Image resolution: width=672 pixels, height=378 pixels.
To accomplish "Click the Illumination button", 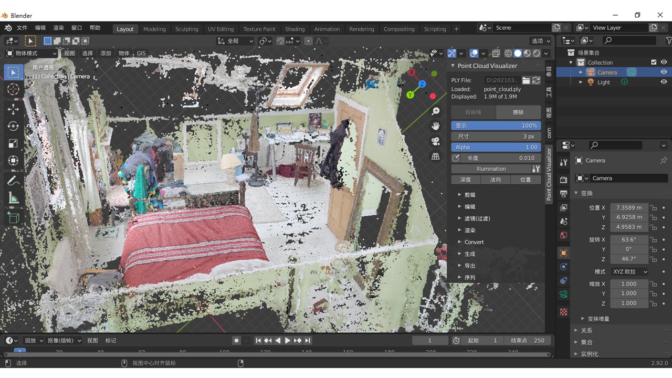I will (x=491, y=169).
